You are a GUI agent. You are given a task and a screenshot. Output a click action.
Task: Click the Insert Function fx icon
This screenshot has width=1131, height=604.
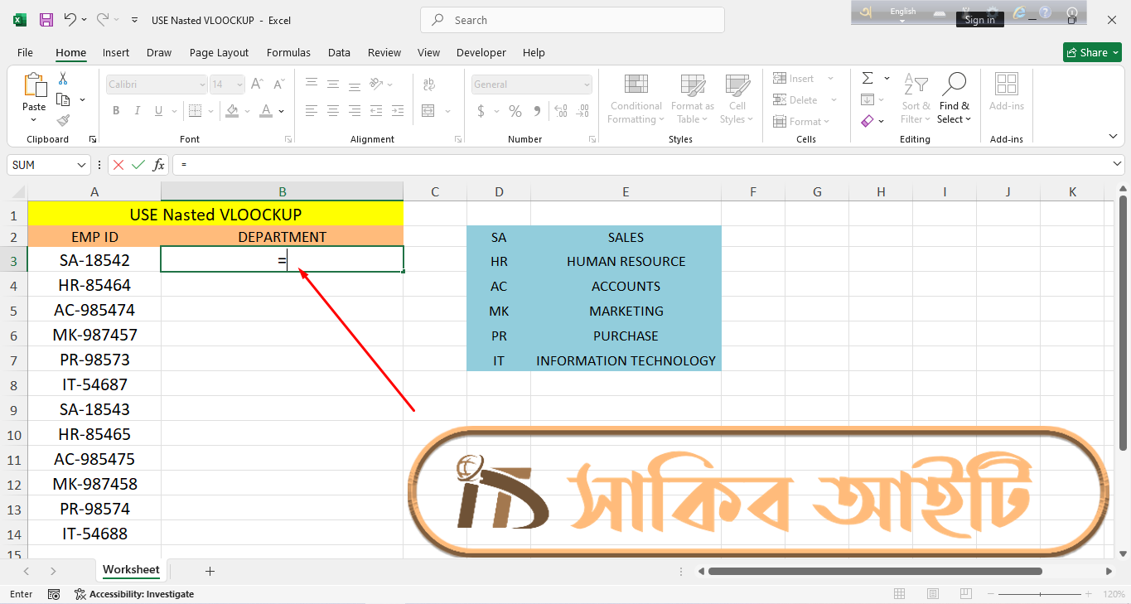click(x=159, y=165)
